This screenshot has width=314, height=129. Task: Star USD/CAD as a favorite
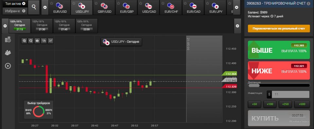[141, 3]
